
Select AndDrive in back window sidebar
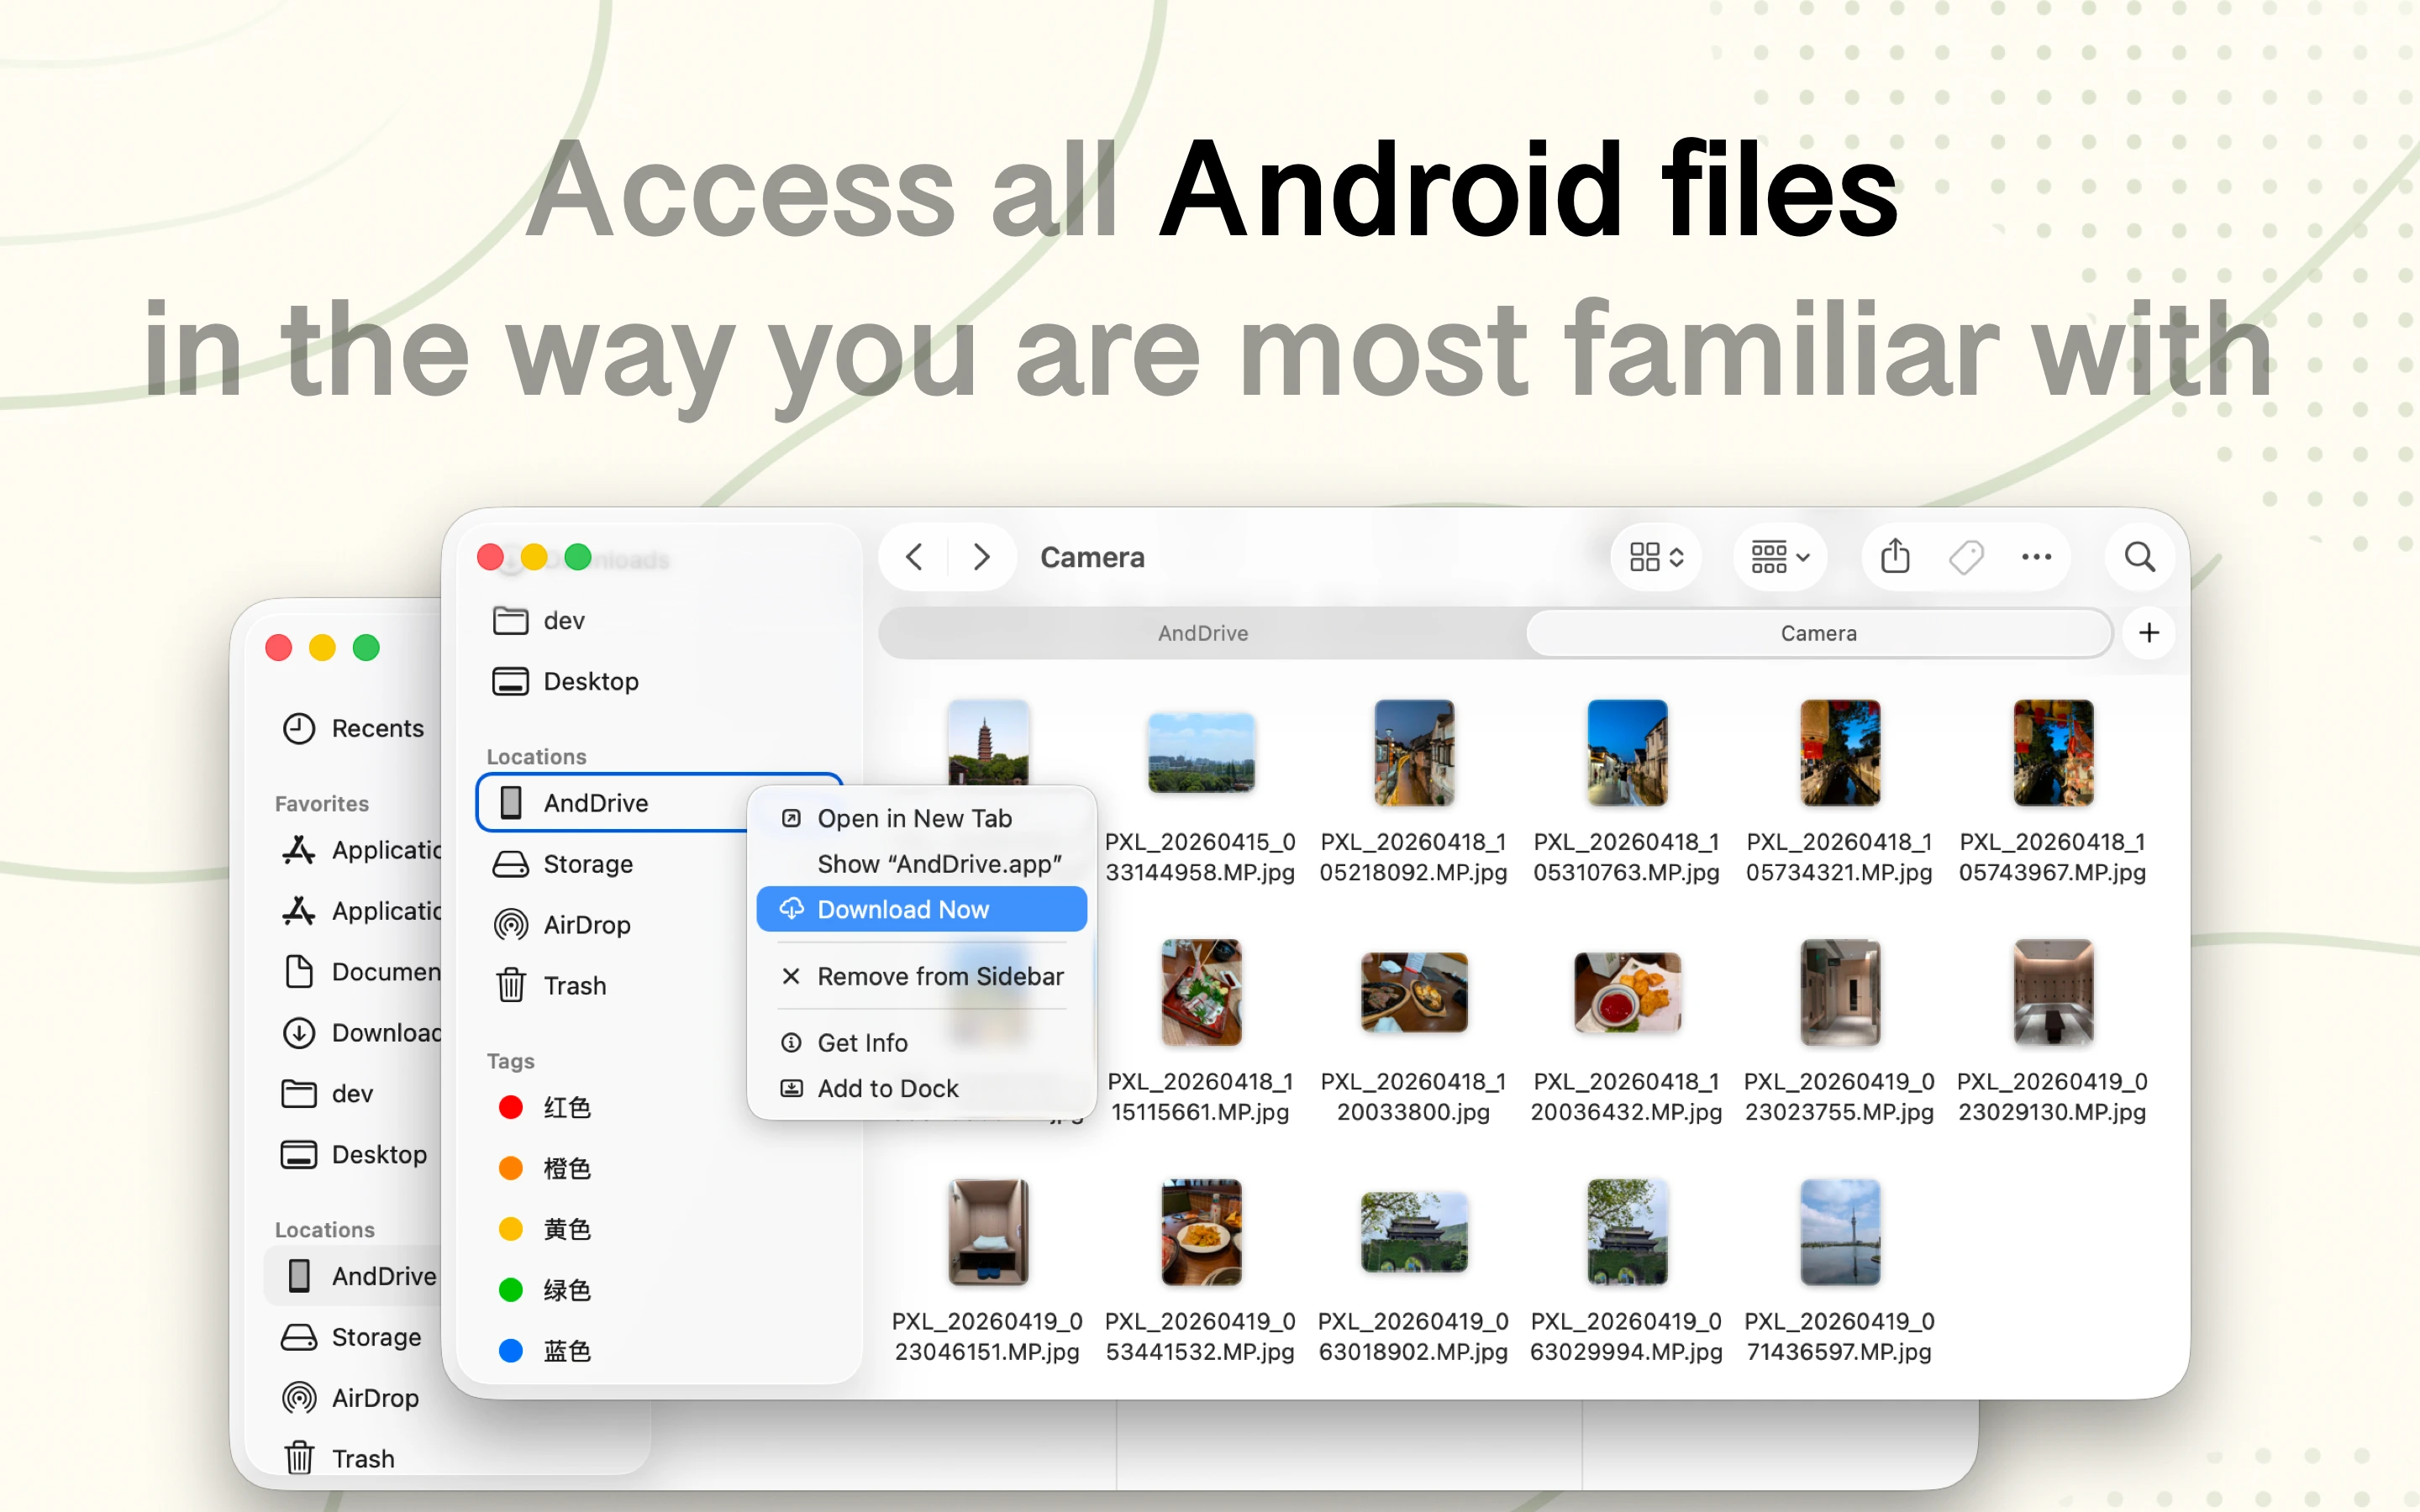click(x=353, y=1277)
